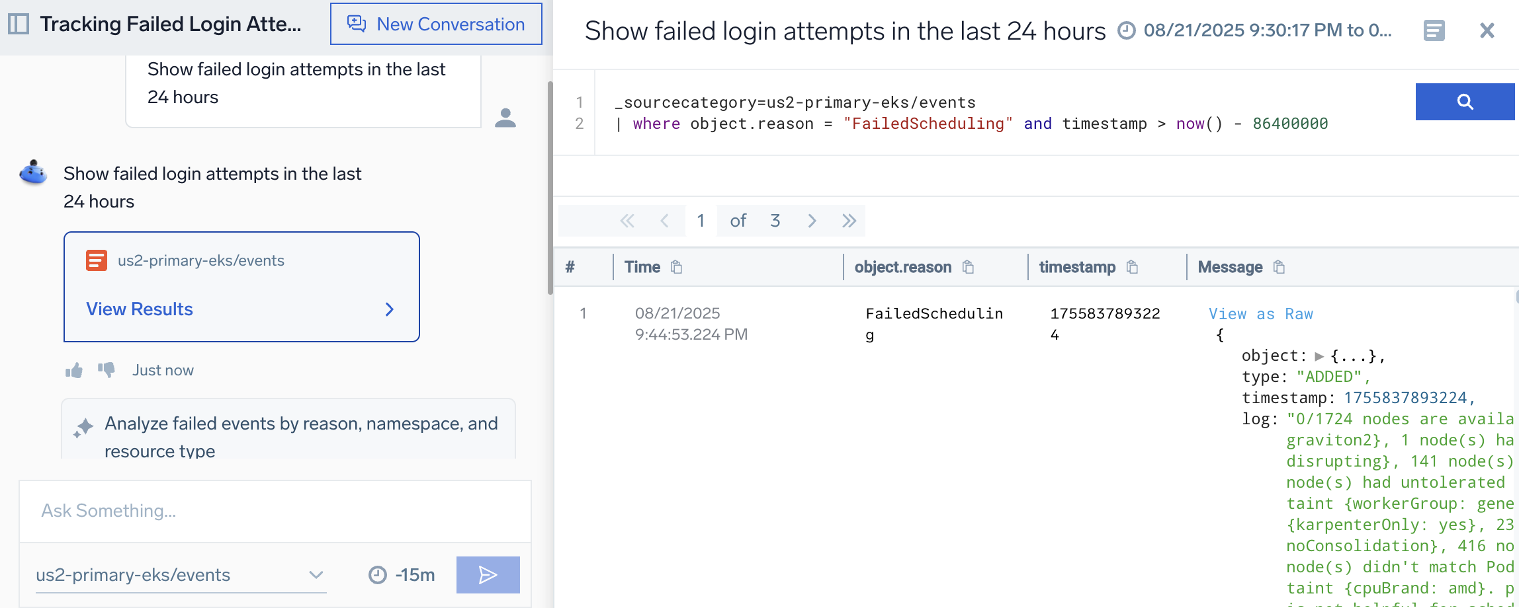This screenshot has width=1519, height=608.
Task: Click the clock icon beside the date range
Action: (x=1127, y=30)
